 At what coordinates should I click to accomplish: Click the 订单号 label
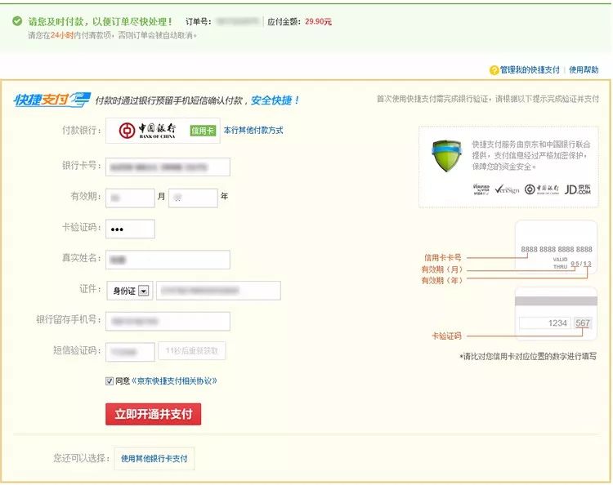tap(199, 21)
